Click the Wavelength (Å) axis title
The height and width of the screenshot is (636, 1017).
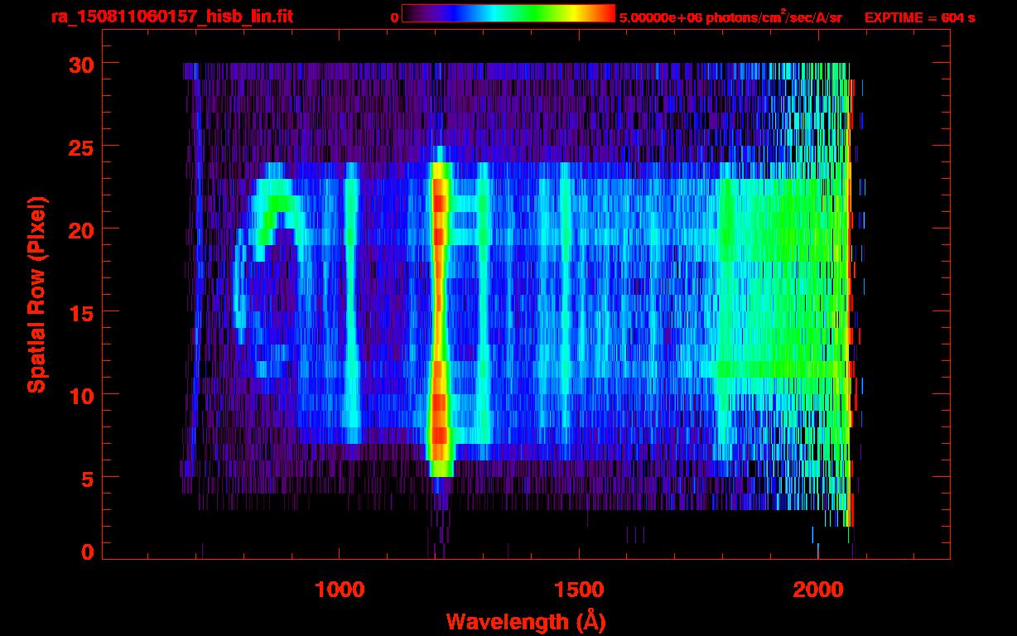[526, 621]
